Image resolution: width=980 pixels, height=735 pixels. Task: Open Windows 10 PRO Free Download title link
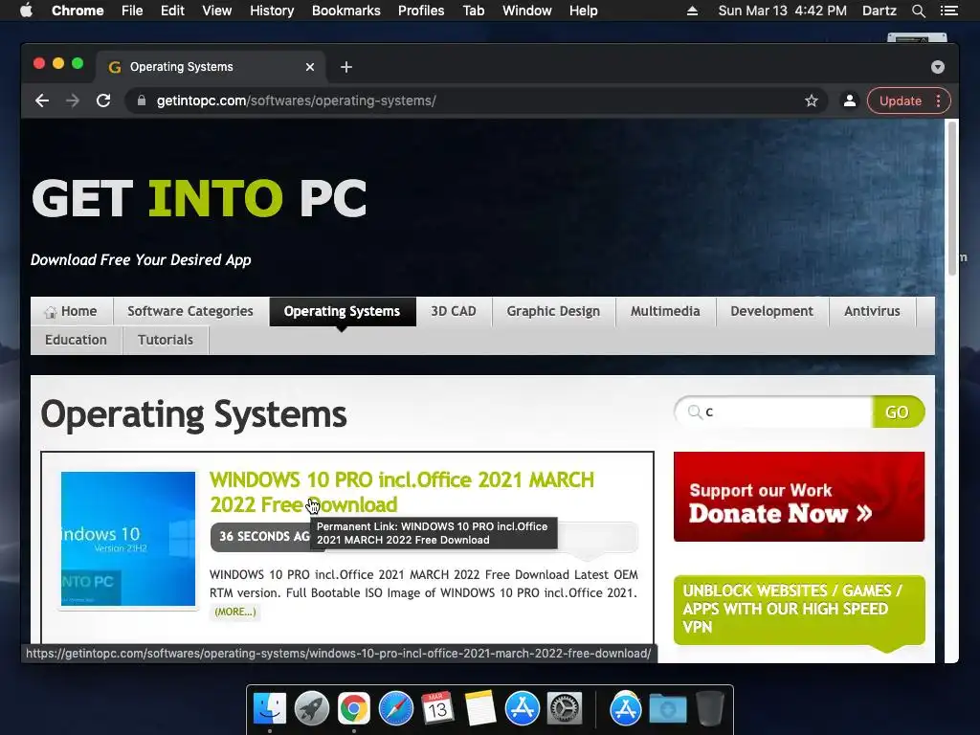click(401, 492)
